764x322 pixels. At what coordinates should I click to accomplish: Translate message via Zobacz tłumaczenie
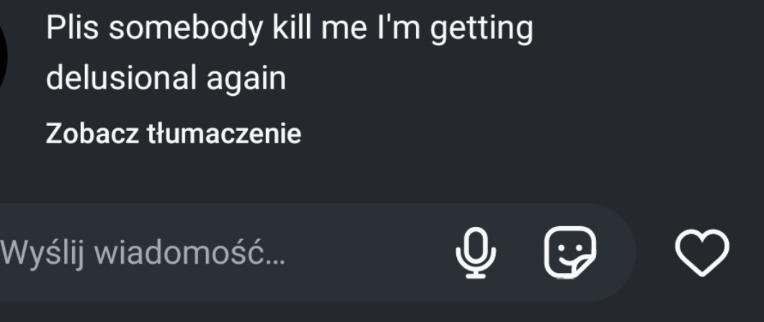pos(174,133)
